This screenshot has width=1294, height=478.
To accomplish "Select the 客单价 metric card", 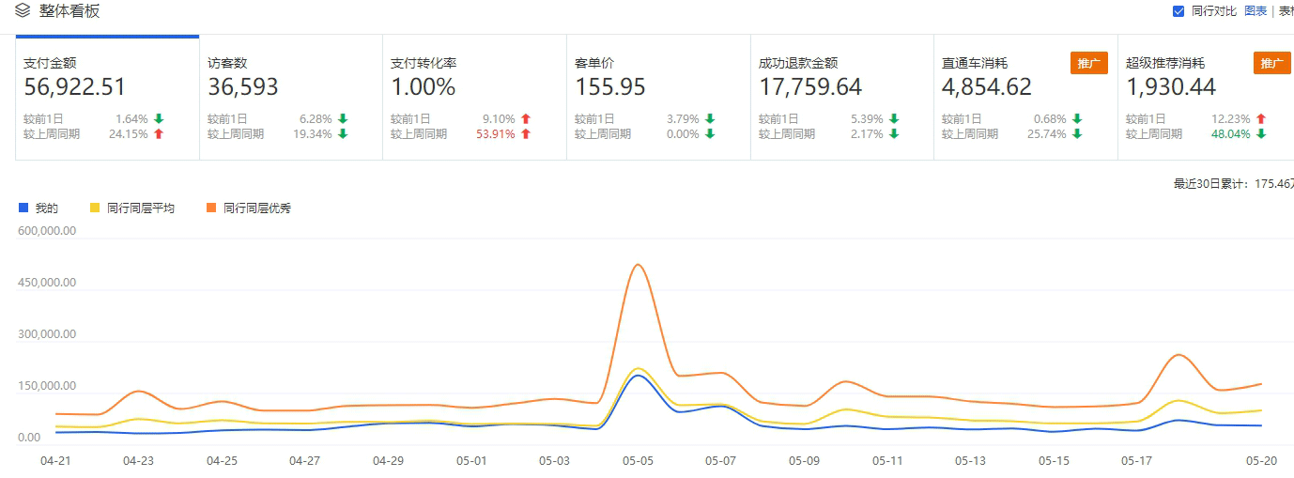I will (658, 97).
